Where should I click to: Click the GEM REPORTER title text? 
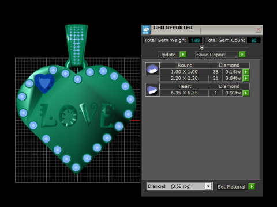coord(173,28)
